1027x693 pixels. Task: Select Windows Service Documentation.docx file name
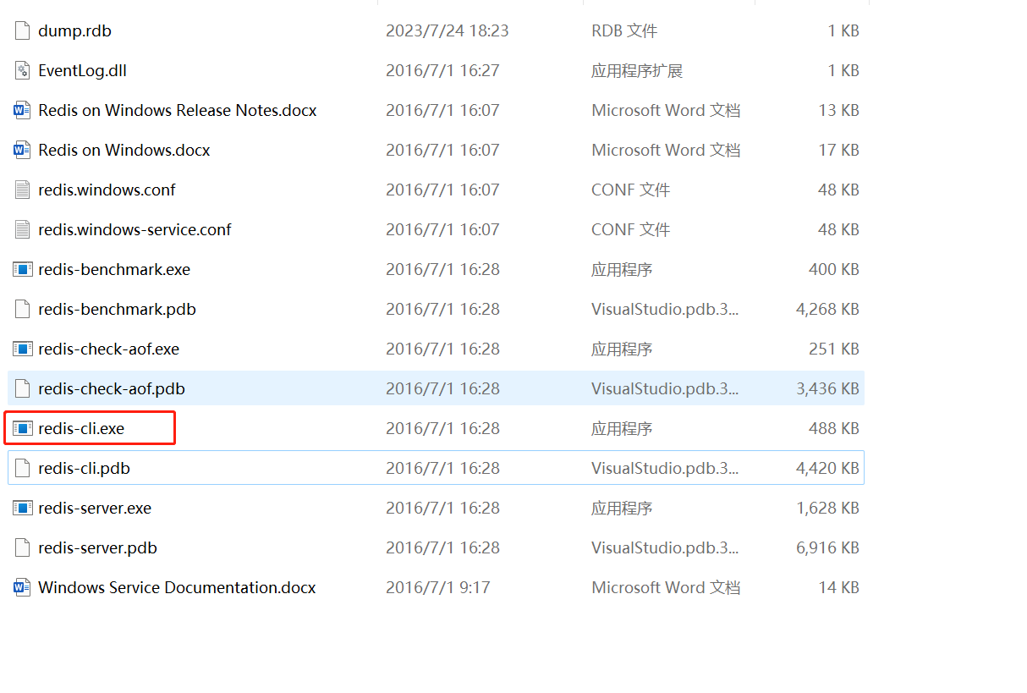pos(177,587)
